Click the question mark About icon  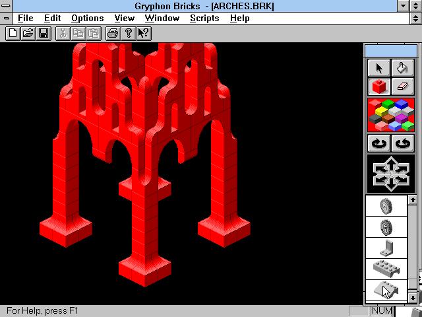(x=129, y=34)
